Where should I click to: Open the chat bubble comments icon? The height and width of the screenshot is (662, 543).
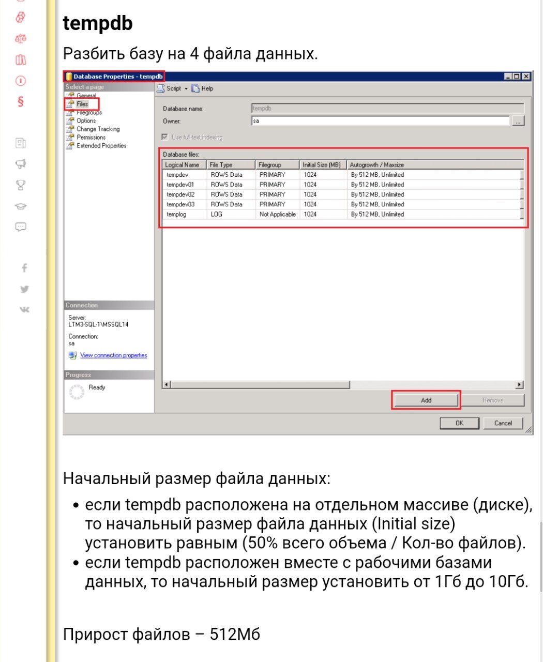pos(21,227)
